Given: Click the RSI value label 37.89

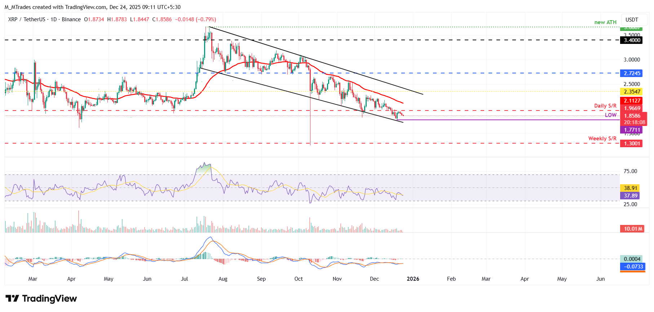Looking at the screenshot, I should tap(631, 196).
